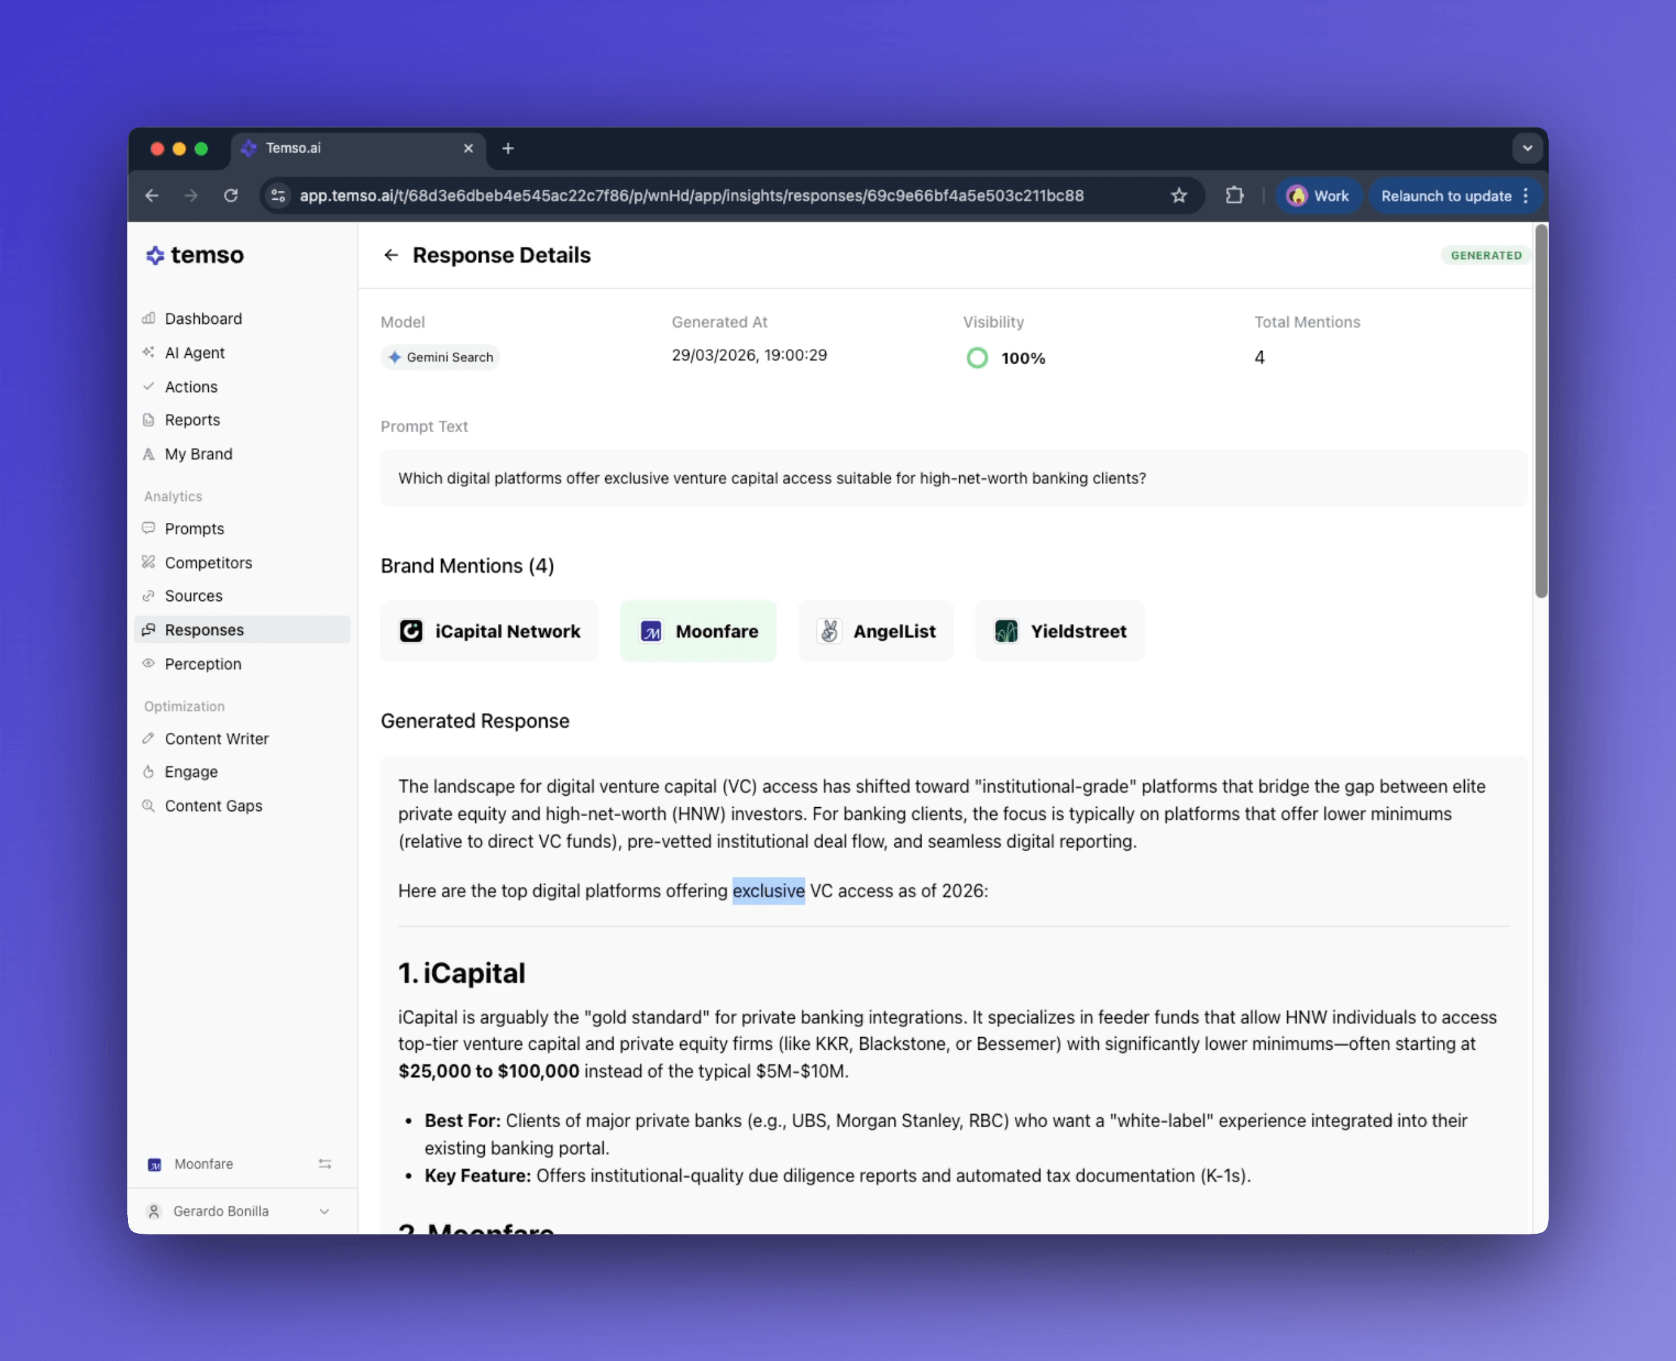Select the Moonfare brand mention chip
This screenshot has height=1361, width=1676.
tap(698, 631)
